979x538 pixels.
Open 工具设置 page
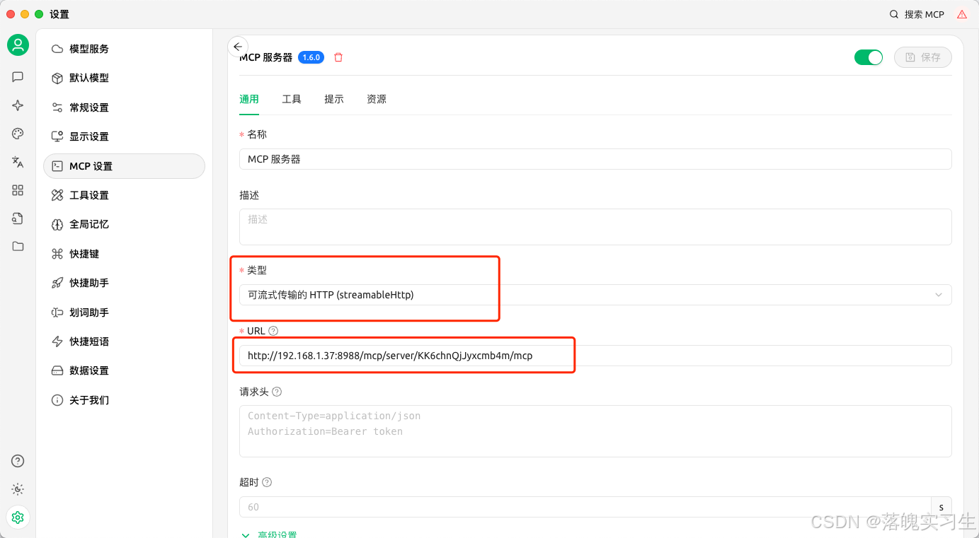point(124,195)
